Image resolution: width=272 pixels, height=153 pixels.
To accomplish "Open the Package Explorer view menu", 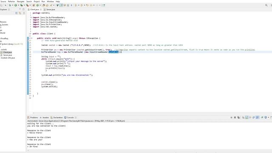I will (x=24, y=13).
